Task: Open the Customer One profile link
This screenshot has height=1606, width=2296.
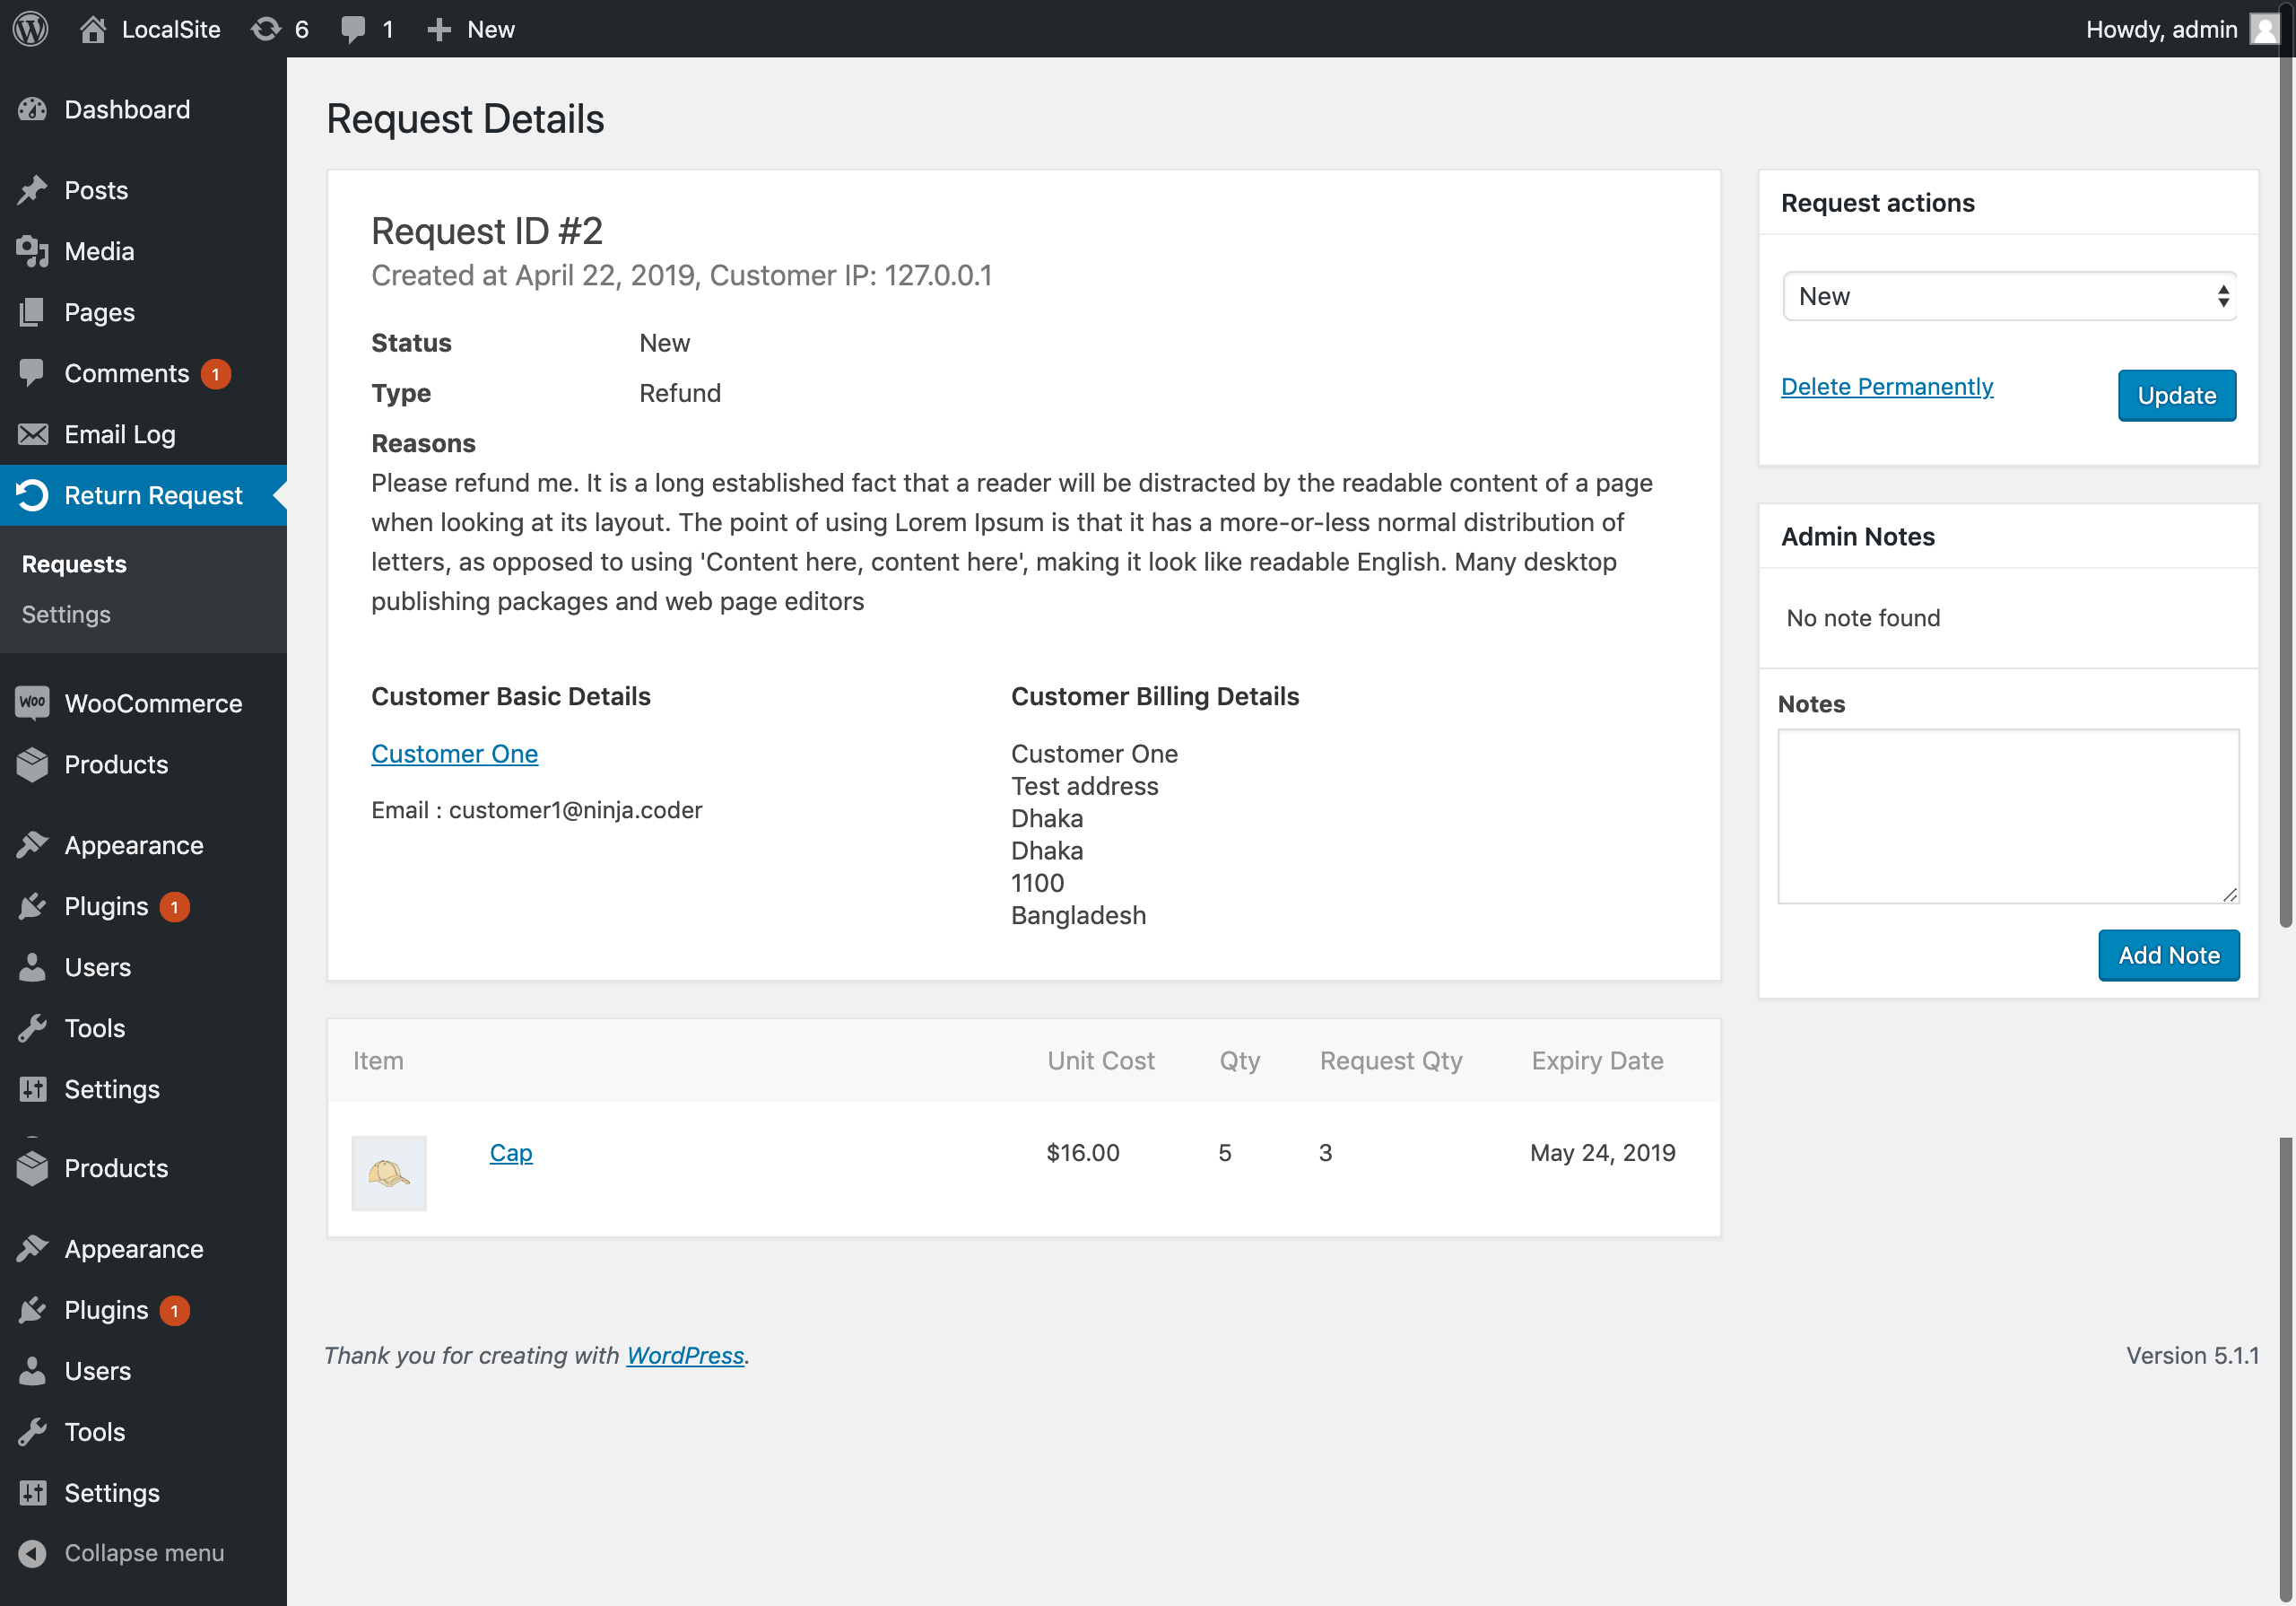Action: pyautogui.click(x=454, y=754)
